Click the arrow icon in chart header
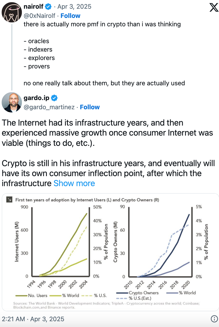Viewport: 219px width, 327px height. (x=9, y=200)
